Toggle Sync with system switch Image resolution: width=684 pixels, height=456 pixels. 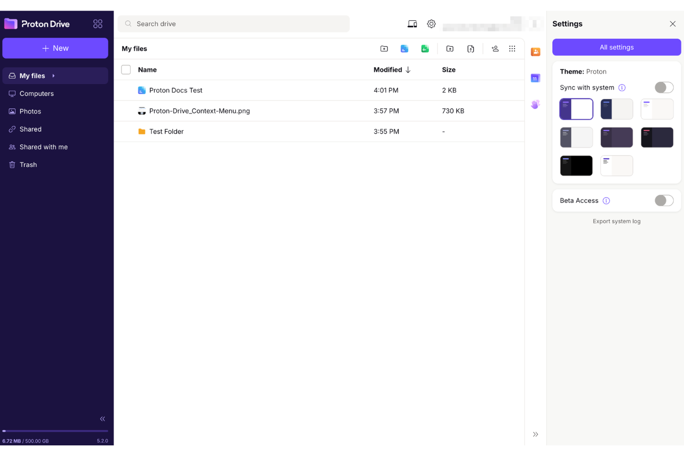click(x=664, y=87)
